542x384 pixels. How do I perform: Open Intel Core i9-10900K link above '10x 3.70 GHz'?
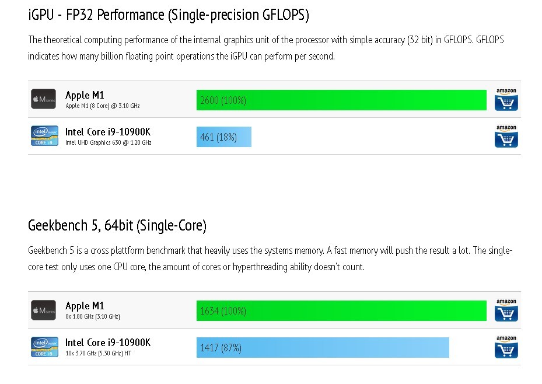coord(108,343)
